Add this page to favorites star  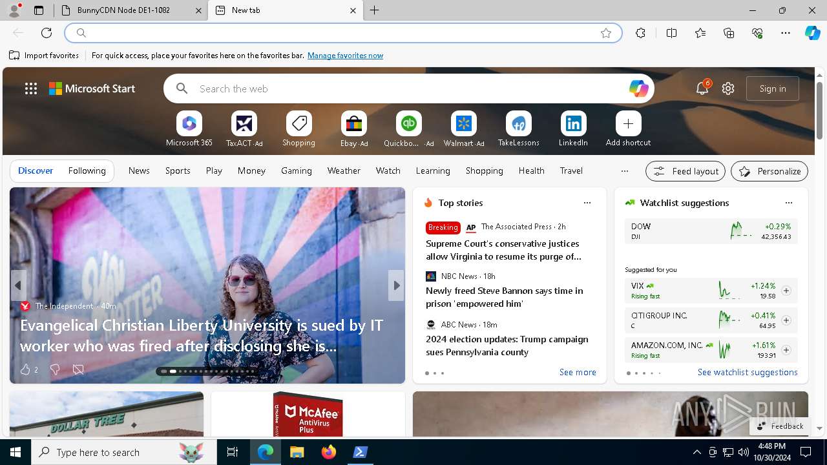tap(606, 33)
